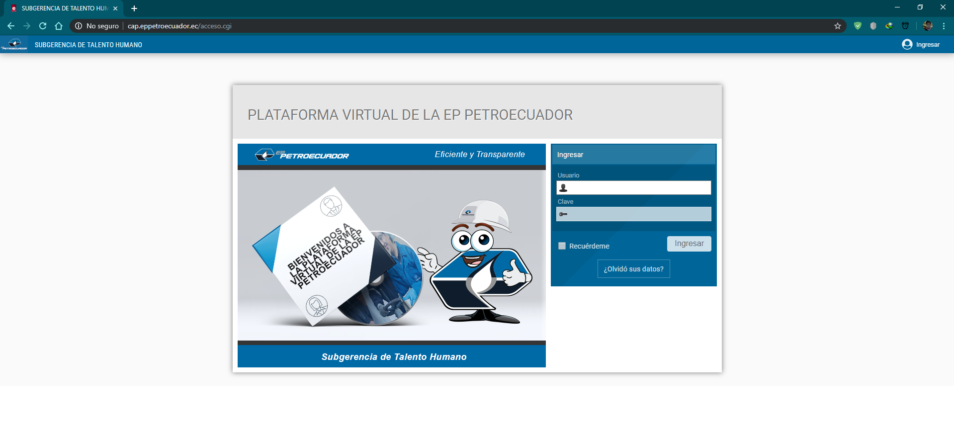954x435 pixels.
Task: Open the alarm clock extension icon
Action: tap(905, 26)
